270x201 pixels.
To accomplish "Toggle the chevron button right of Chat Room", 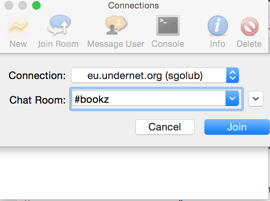I will (x=256, y=99).
